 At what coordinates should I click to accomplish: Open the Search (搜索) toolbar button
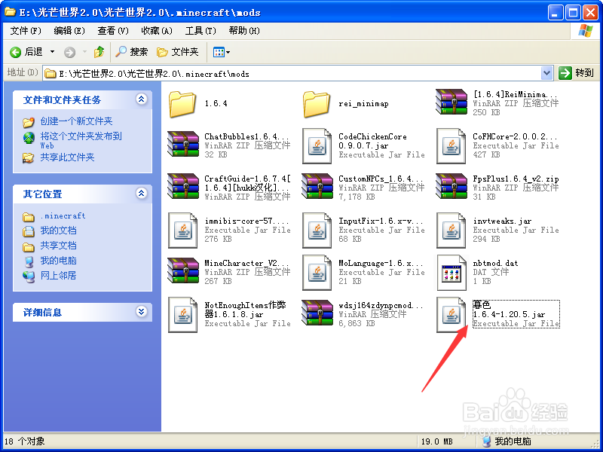(x=132, y=52)
